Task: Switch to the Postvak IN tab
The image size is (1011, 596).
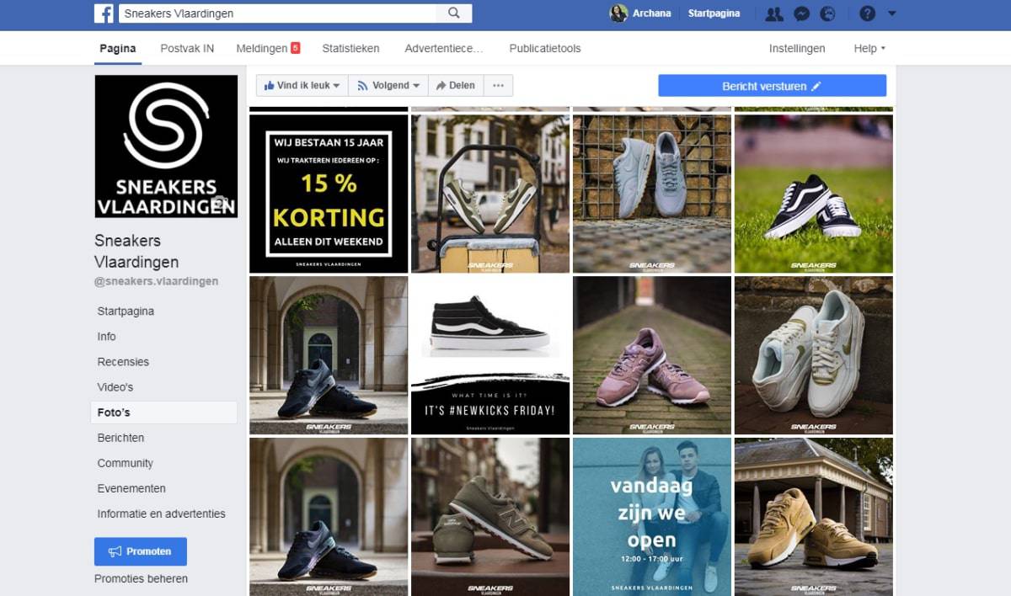Action: [187, 49]
